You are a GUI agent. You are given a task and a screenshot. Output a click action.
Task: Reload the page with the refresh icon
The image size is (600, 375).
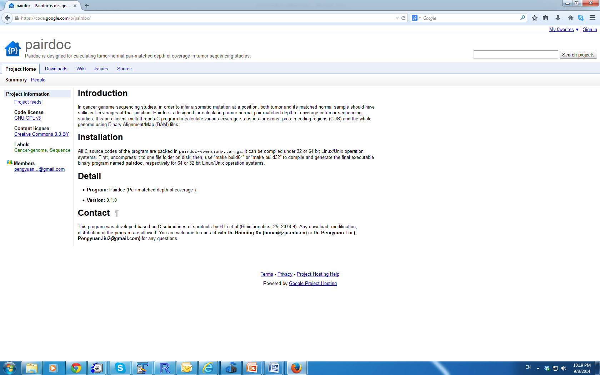click(x=403, y=18)
